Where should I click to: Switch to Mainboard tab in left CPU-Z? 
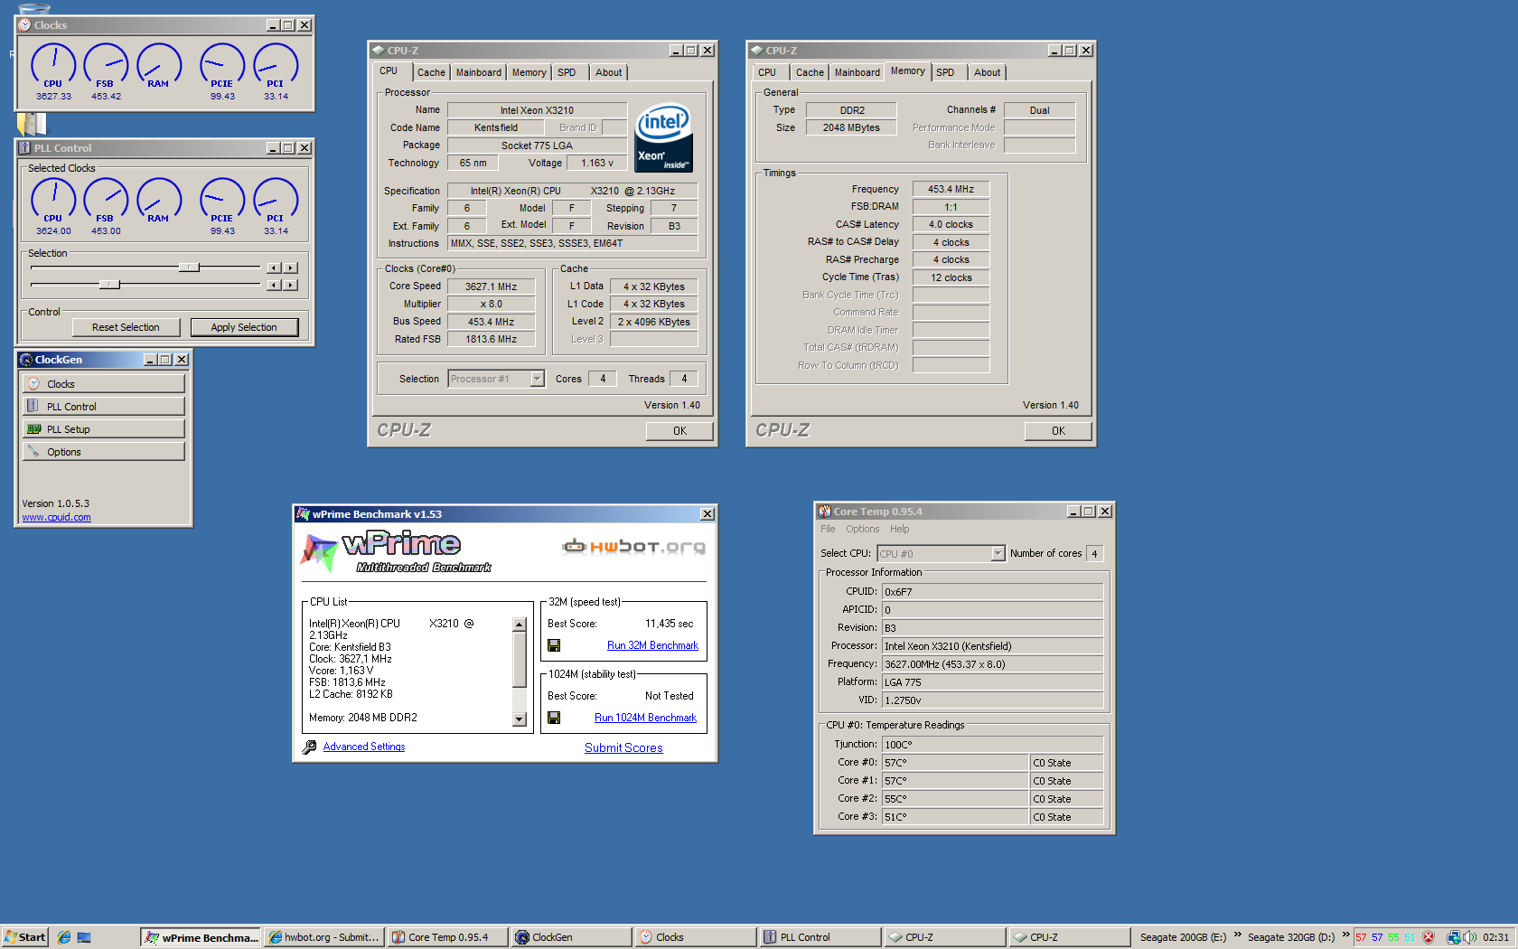(x=478, y=72)
